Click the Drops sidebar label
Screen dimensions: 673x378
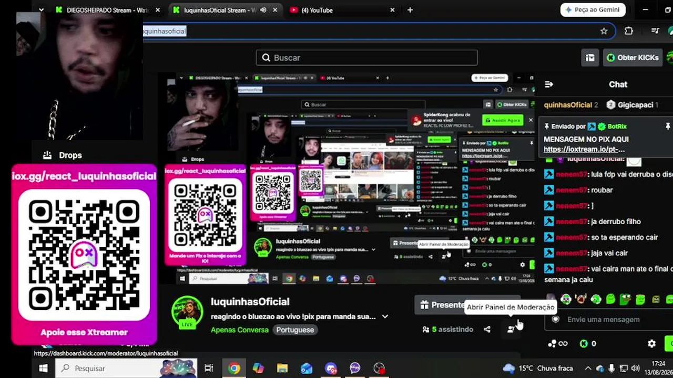70,155
